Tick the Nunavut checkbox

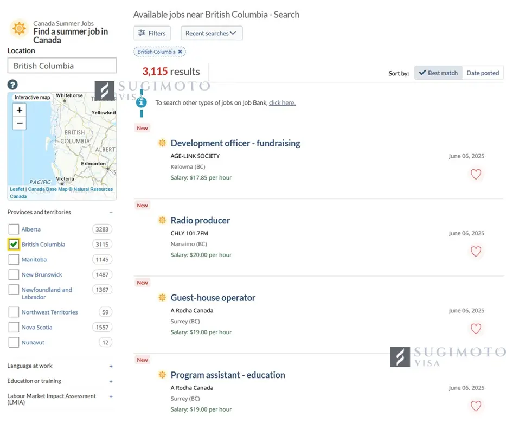click(x=14, y=342)
